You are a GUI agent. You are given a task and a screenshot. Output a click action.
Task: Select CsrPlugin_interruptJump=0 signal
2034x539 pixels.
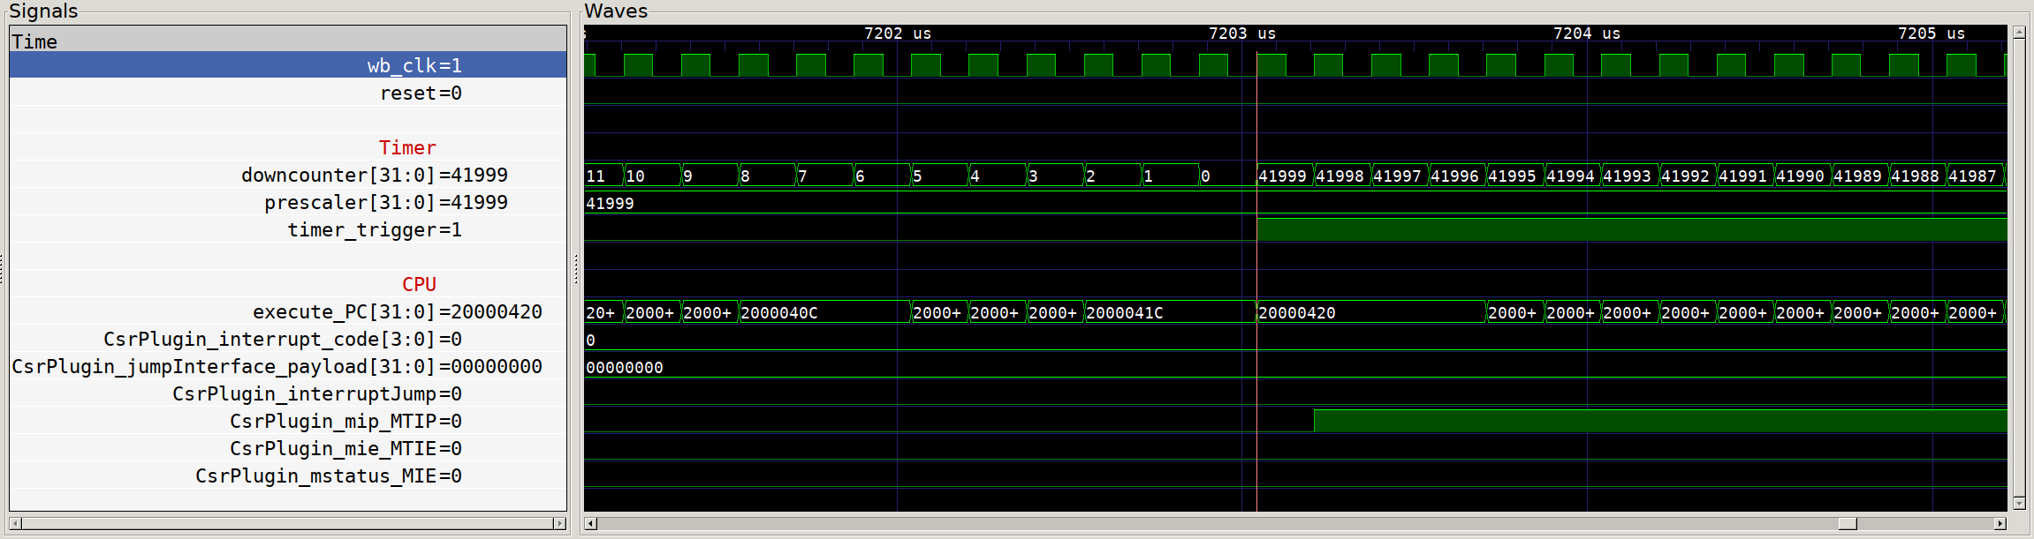pos(288,393)
